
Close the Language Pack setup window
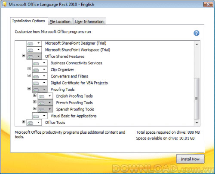point(208,4)
